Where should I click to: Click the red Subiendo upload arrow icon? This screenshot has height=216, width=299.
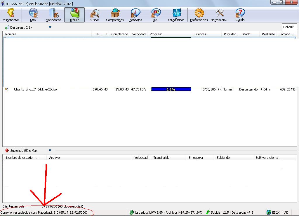click(7, 150)
